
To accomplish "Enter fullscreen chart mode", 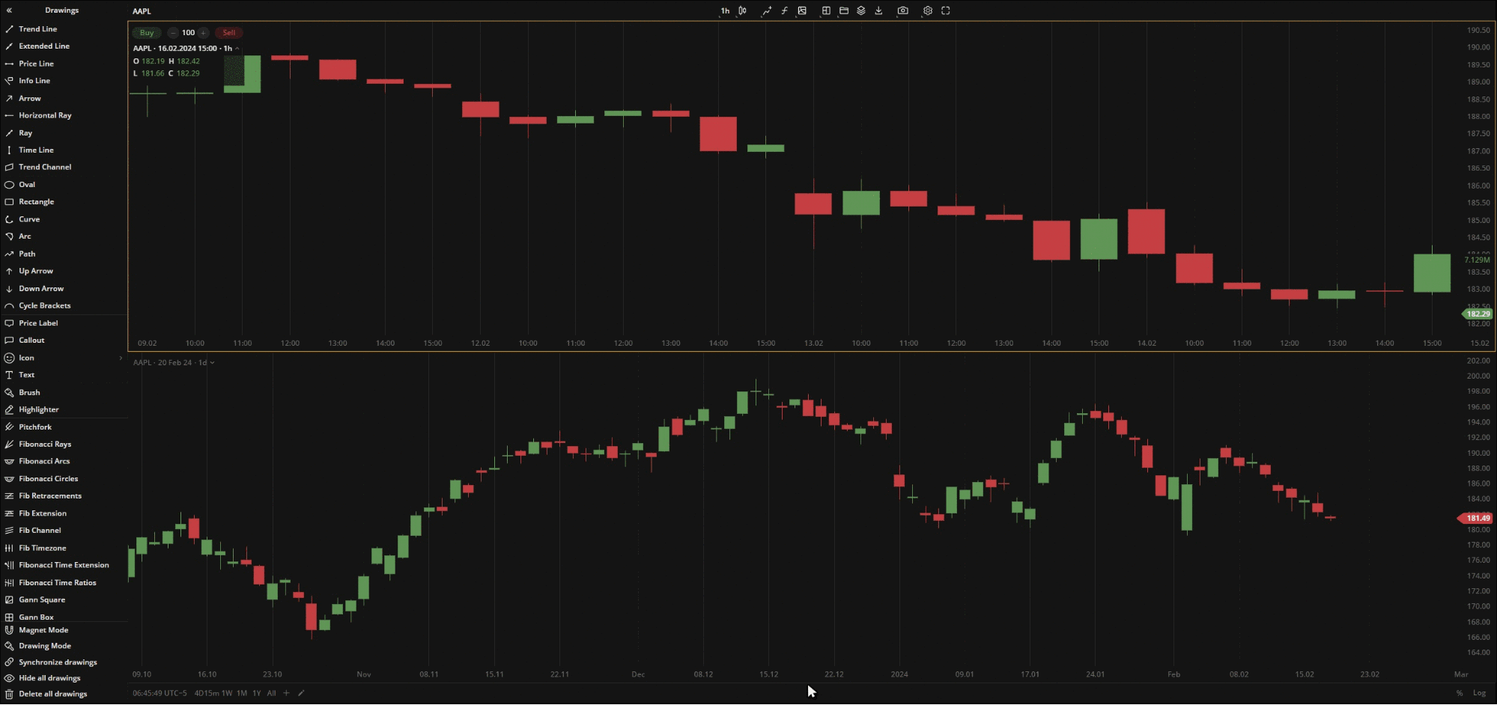I will [946, 11].
